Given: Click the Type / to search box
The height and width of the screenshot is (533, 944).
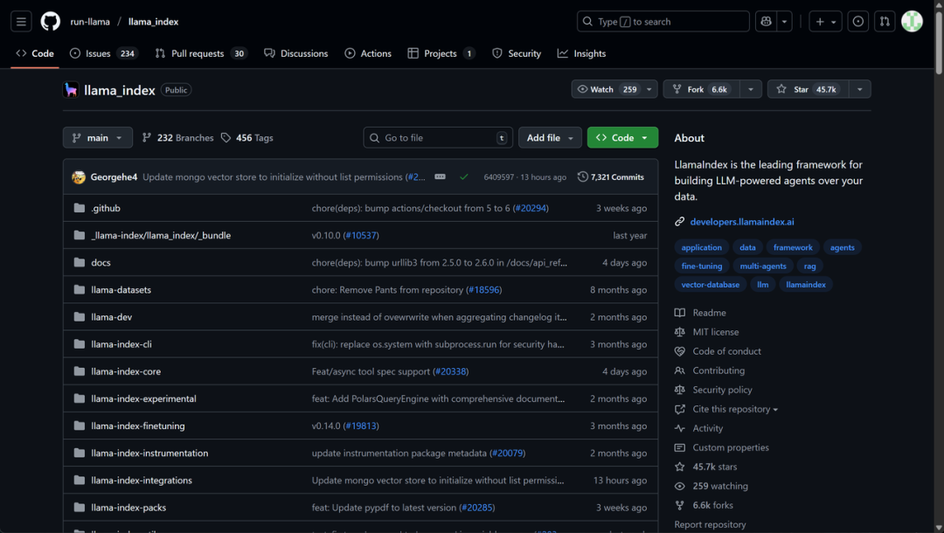Looking at the screenshot, I should (663, 22).
